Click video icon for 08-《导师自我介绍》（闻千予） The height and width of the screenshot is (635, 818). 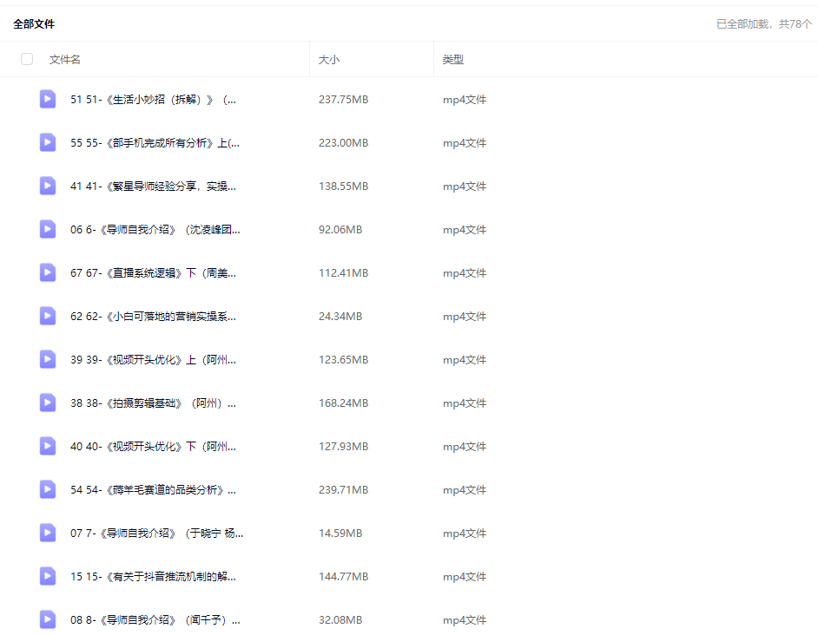coord(48,619)
